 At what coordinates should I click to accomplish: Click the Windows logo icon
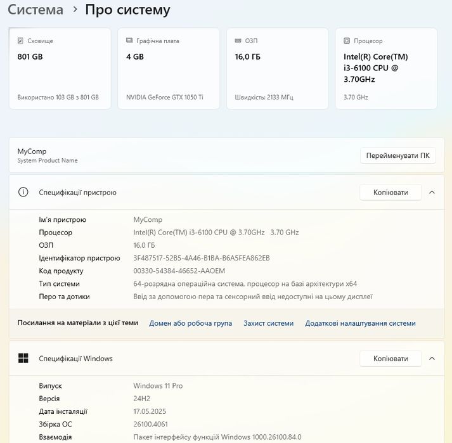(23, 358)
